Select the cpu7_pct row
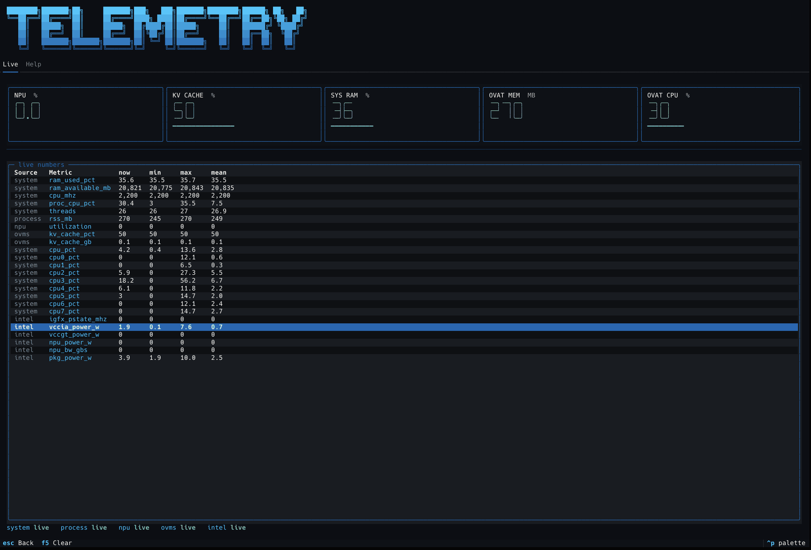811x550 pixels. click(404, 311)
